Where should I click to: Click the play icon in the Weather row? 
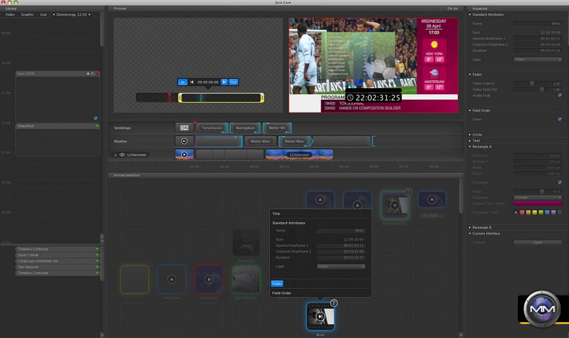(184, 141)
